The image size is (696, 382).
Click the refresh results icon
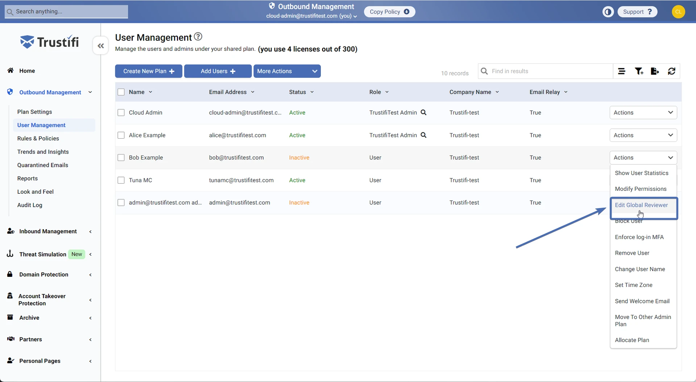pyautogui.click(x=671, y=71)
